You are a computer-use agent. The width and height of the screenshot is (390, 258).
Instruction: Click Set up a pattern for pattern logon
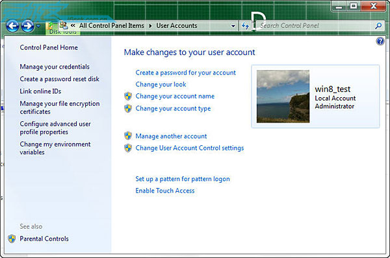click(183, 179)
